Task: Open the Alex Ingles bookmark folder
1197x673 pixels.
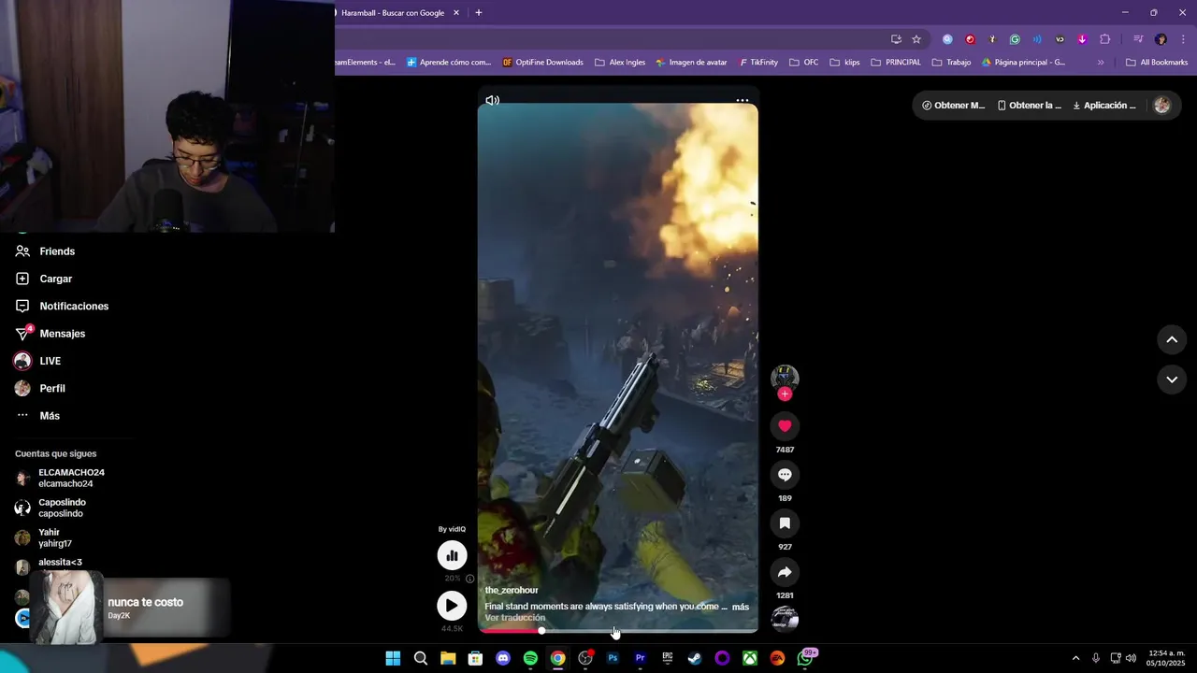Action: pyautogui.click(x=620, y=63)
